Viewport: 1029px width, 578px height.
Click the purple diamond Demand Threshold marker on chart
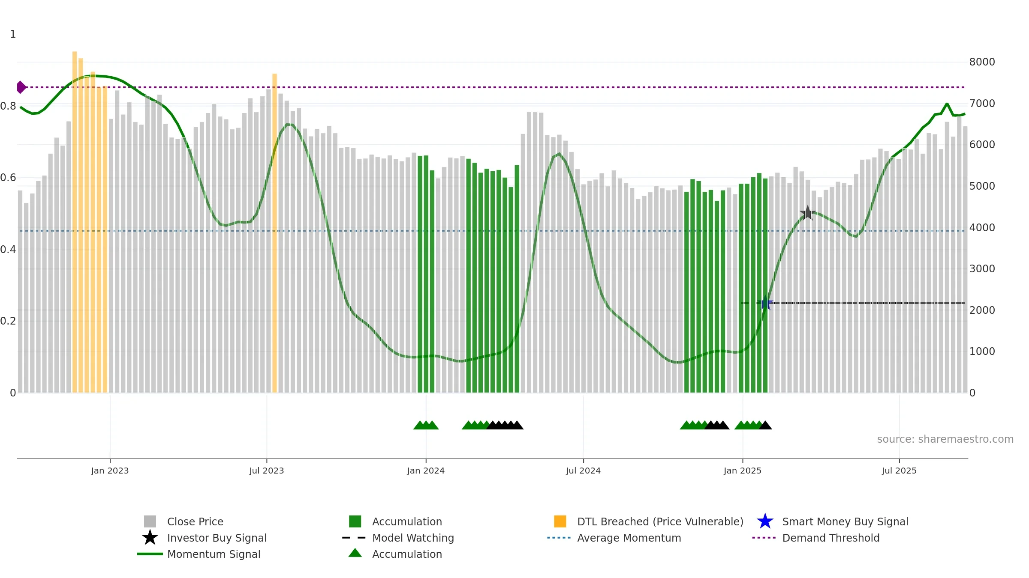click(21, 87)
